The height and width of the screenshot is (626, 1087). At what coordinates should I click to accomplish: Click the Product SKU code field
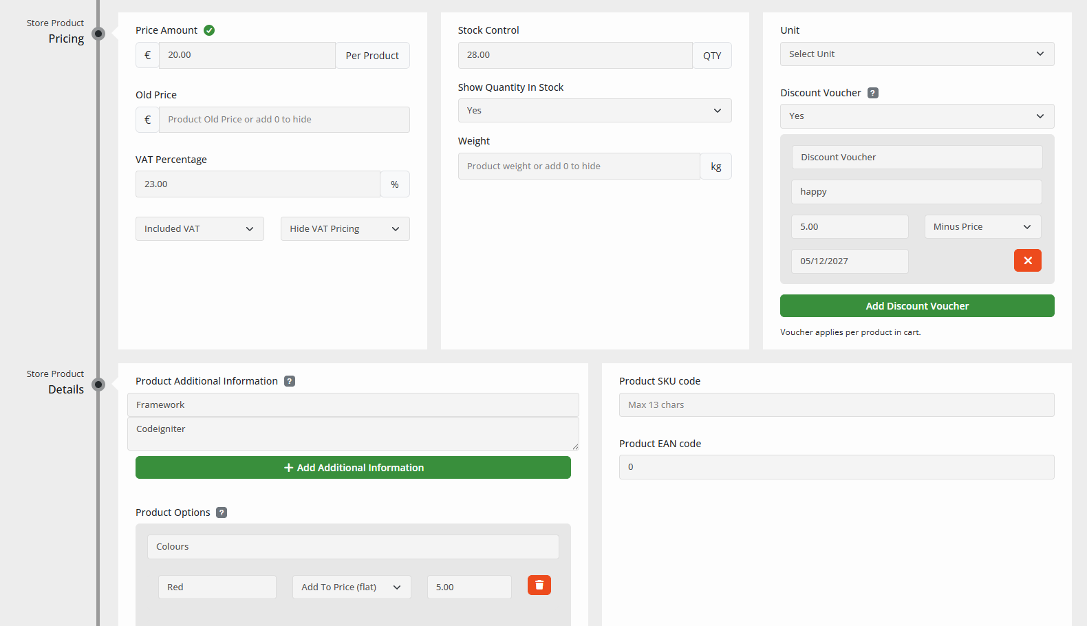click(x=837, y=405)
